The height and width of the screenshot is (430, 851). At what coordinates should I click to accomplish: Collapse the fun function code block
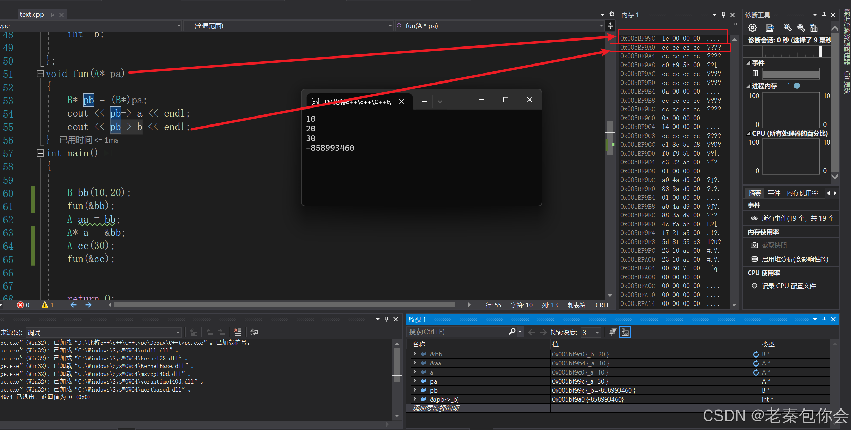point(40,74)
